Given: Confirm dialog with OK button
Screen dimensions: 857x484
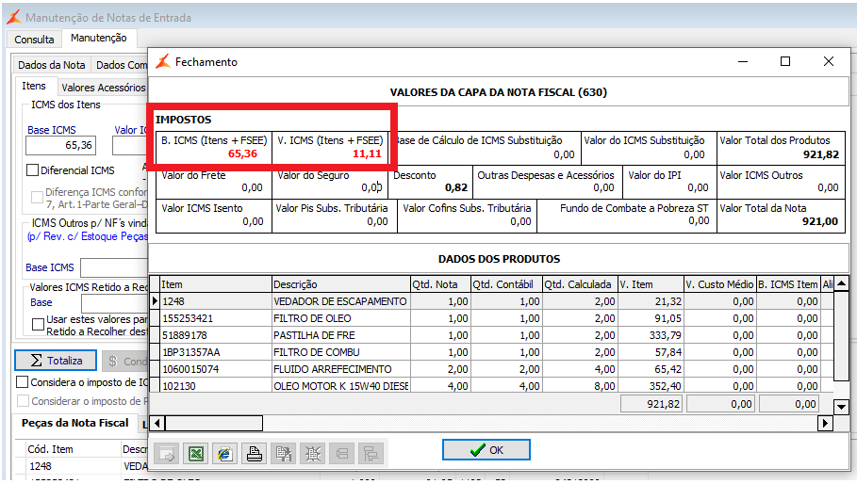Looking at the screenshot, I should (486, 450).
